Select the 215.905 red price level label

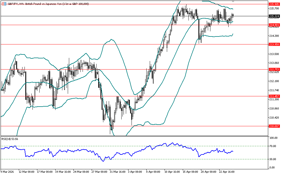point(274,4)
